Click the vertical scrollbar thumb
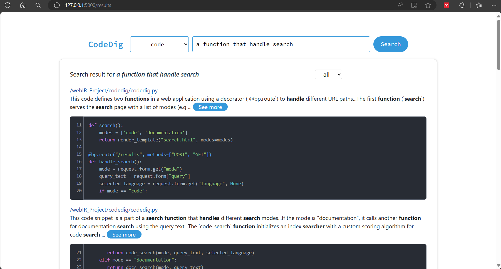Viewport: 501px width, 269px height. pos(498,45)
